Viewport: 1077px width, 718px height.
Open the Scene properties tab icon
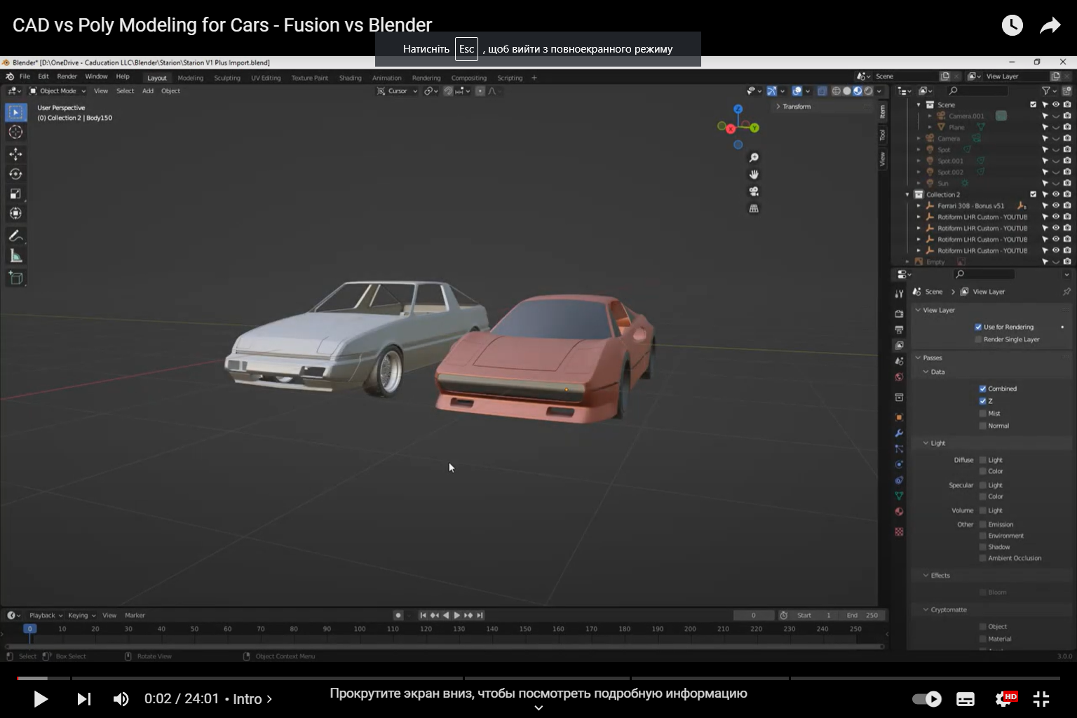[x=899, y=361]
